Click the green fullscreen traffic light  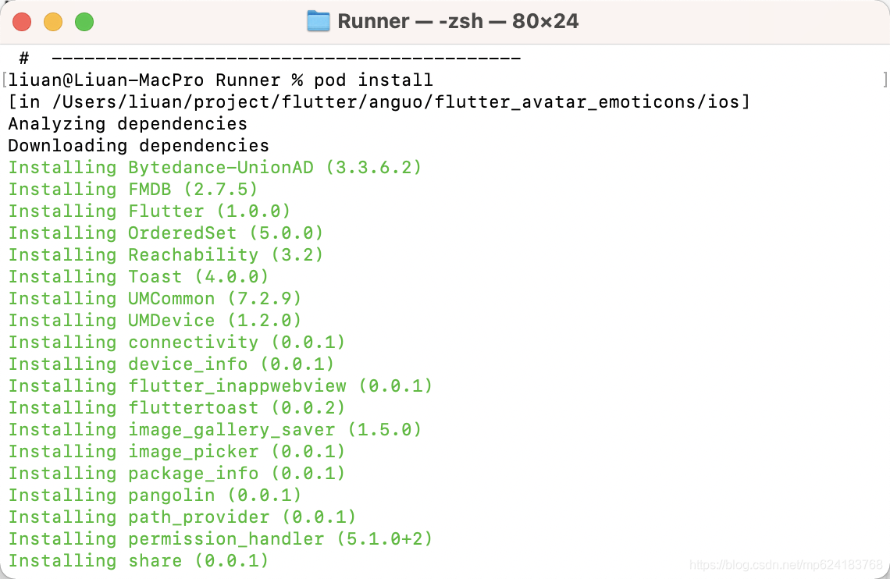tap(84, 23)
